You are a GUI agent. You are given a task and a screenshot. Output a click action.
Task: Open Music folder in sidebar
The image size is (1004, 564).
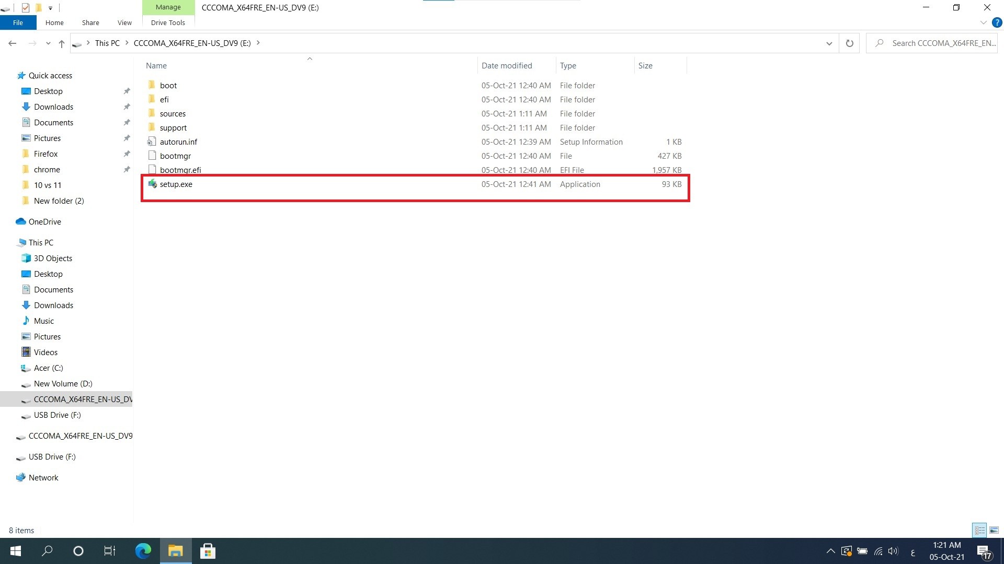coord(44,321)
